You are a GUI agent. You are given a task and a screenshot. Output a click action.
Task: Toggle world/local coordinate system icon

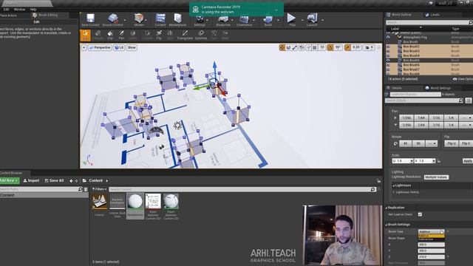click(x=302, y=47)
